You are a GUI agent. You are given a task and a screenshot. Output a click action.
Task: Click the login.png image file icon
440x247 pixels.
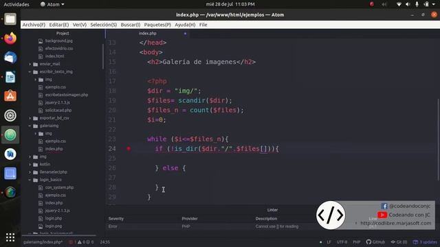click(41, 226)
